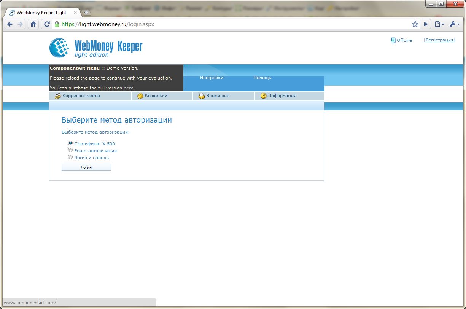Viewport: 466px width, 309px height.
Task: Open the Настройки menu
Action: click(x=212, y=78)
